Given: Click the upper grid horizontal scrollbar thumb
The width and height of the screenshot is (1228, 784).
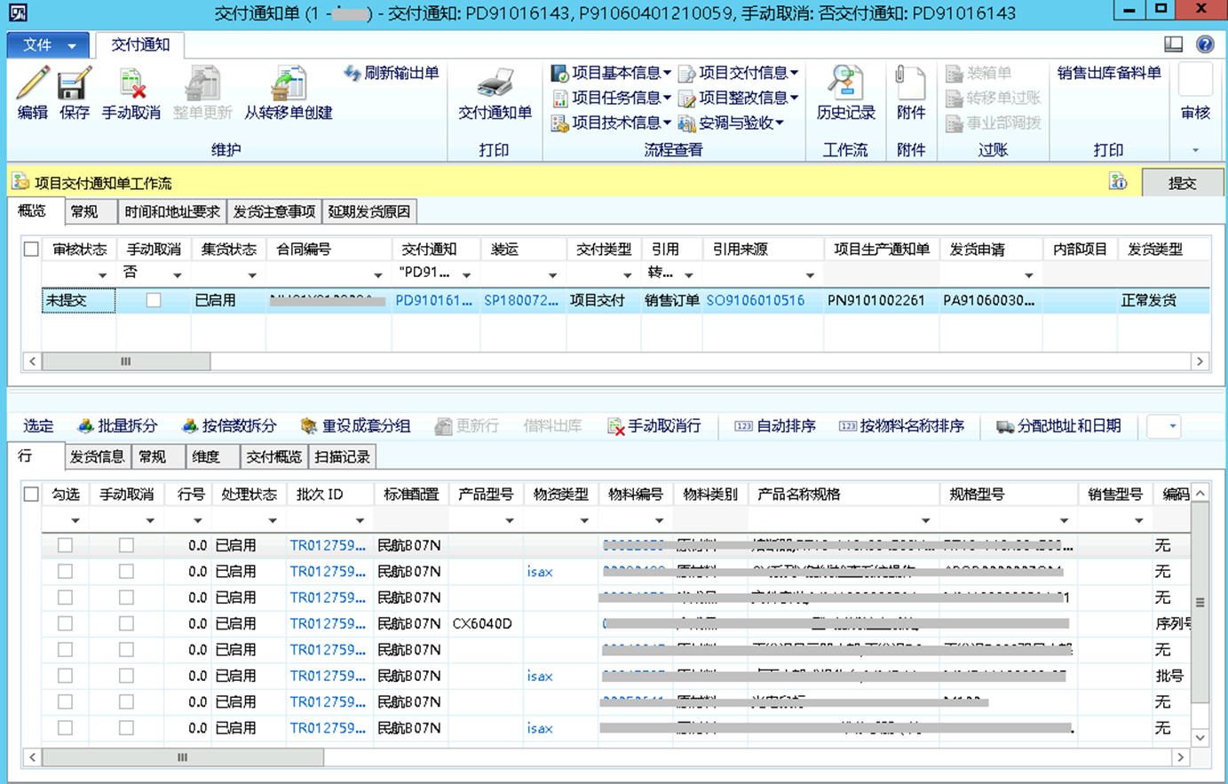Looking at the screenshot, I should click(126, 361).
